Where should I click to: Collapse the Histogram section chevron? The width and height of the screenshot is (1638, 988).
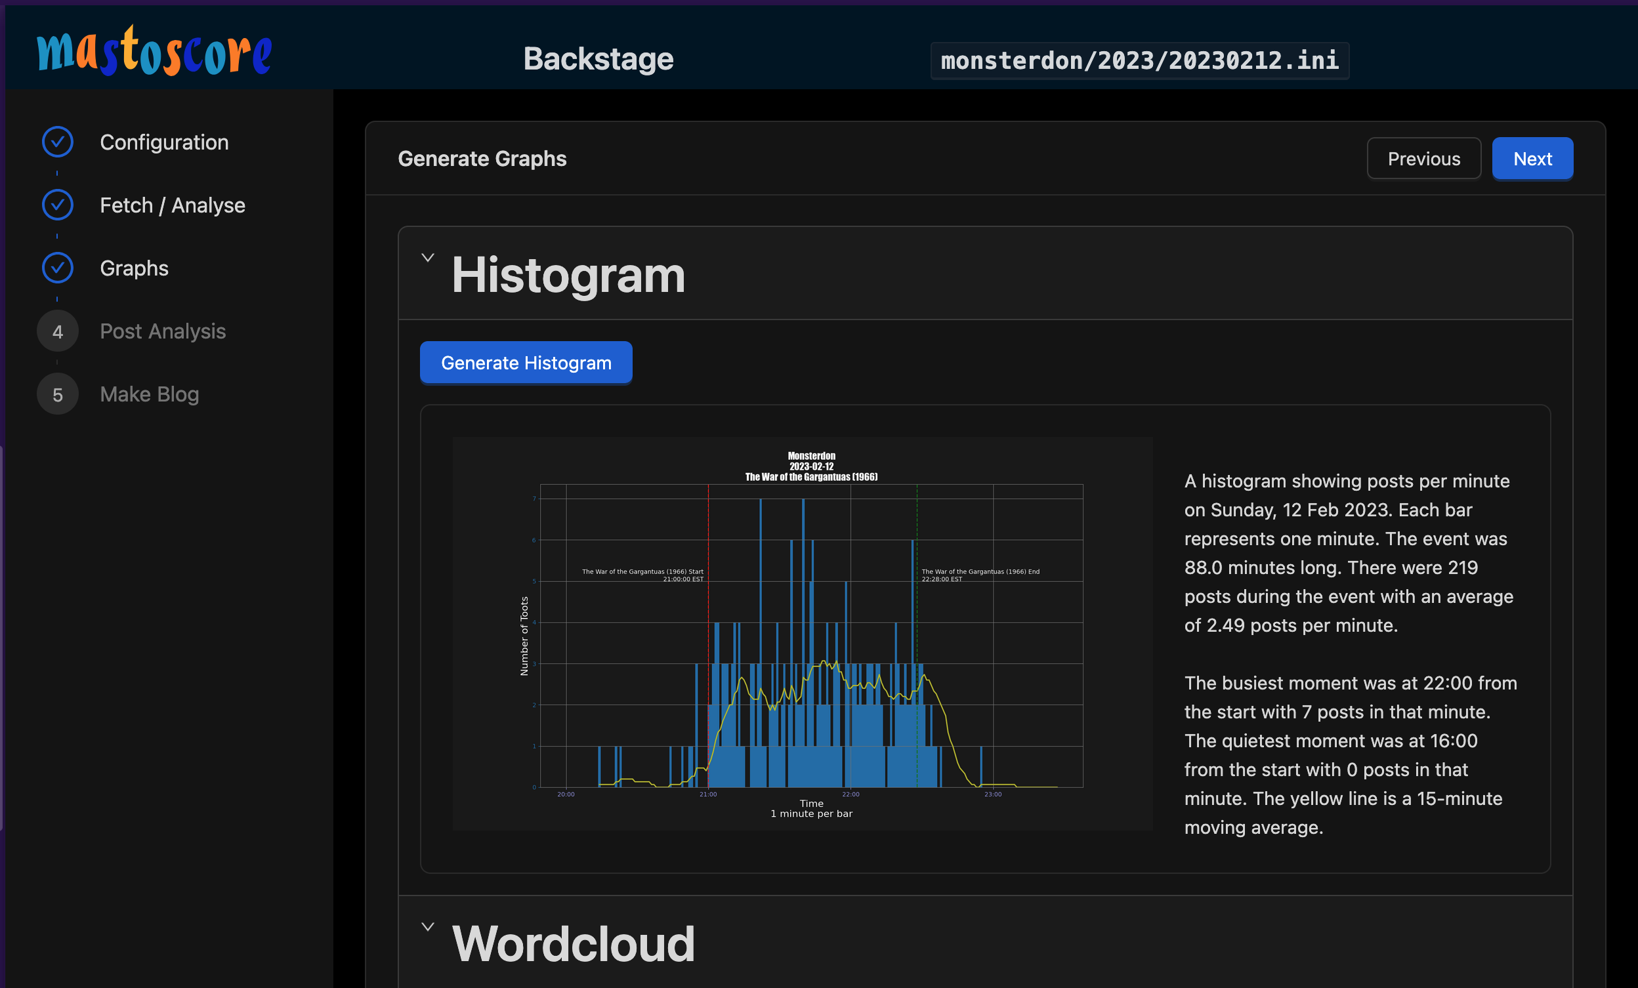point(428,258)
